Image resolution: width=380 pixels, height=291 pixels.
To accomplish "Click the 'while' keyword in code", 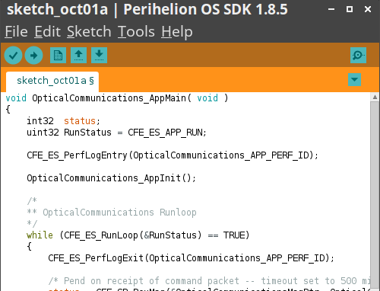I will point(40,235).
